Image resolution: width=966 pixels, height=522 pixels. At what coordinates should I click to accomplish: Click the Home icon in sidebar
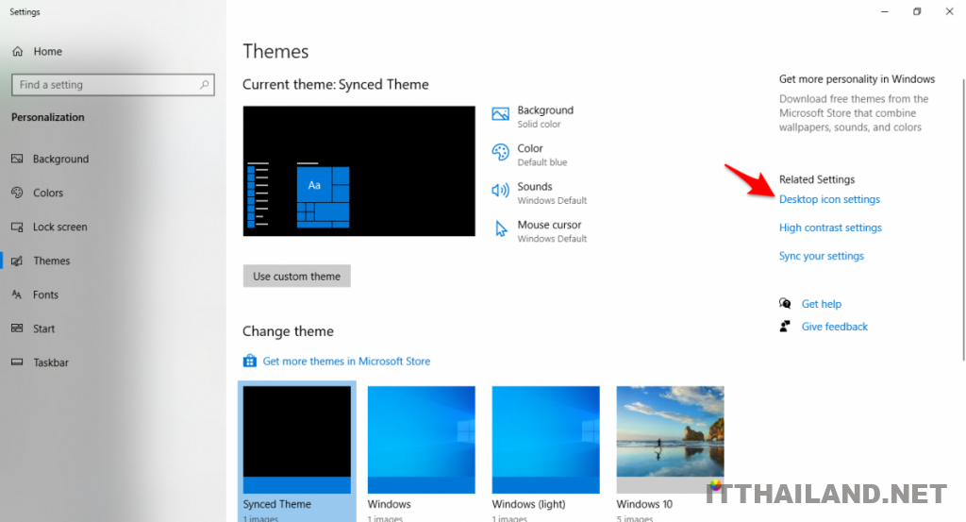[18, 52]
